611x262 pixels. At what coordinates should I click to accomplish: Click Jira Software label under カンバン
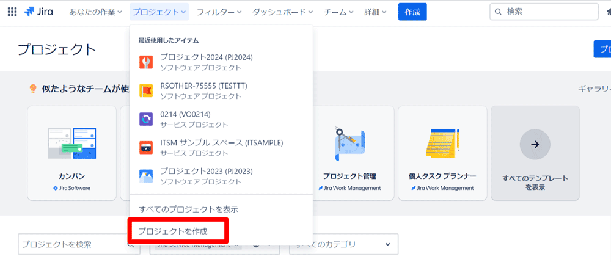tap(71, 188)
